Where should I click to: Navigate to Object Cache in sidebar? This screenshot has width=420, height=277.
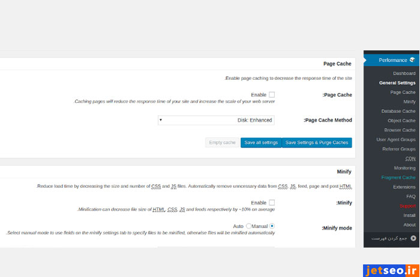click(401, 121)
